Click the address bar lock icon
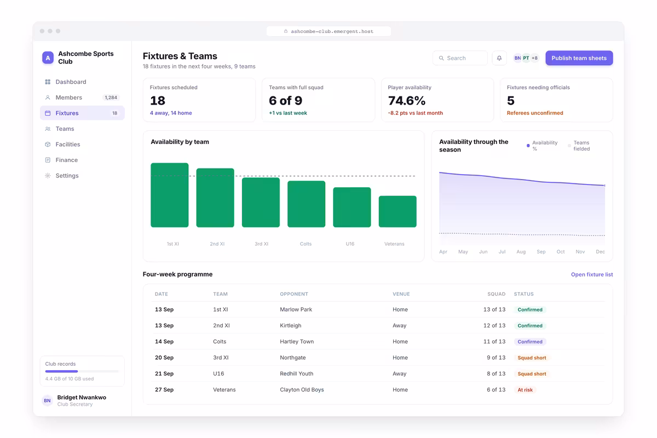This screenshot has height=438, width=657. coord(286,31)
